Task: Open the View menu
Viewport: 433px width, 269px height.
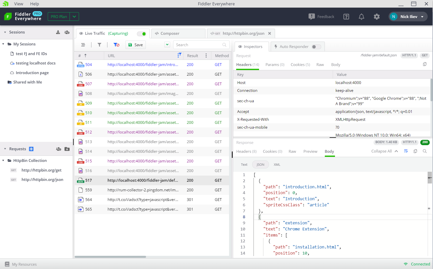Action: [x=19, y=4]
